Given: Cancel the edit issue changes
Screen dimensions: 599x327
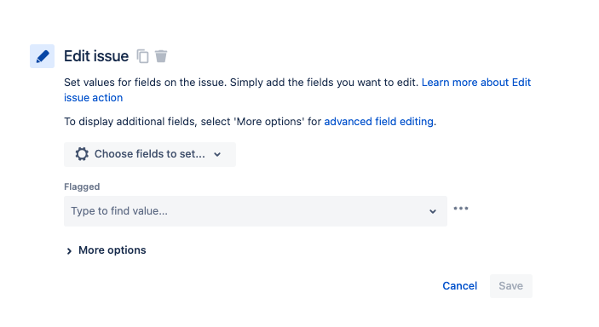Looking at the screenshot, I should click(x=459, y=286).
